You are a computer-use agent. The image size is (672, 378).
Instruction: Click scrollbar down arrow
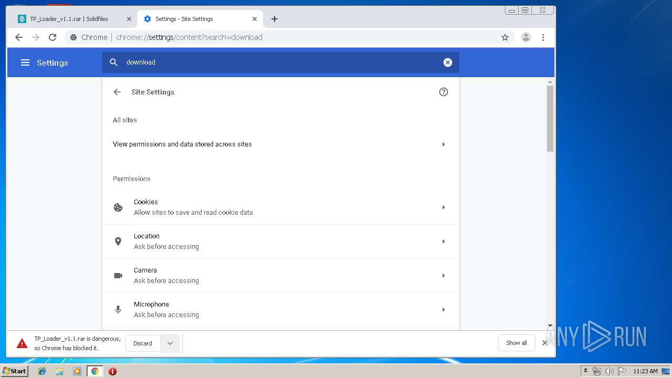coord(550,326)
